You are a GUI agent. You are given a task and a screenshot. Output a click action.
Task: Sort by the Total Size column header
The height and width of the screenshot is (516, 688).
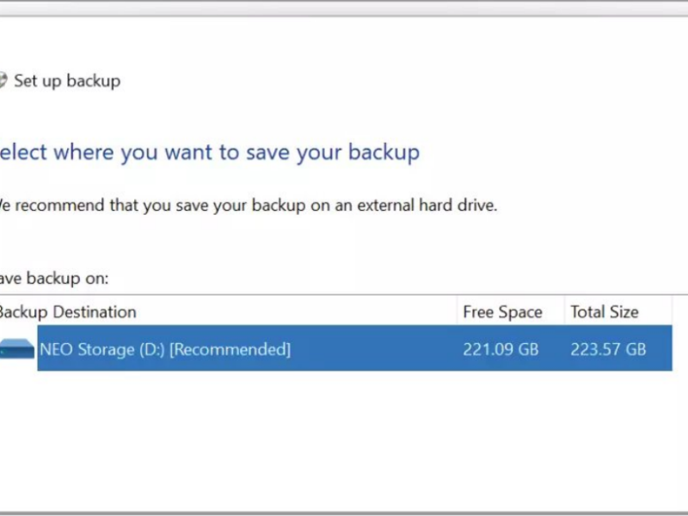[x=604, y=311]
